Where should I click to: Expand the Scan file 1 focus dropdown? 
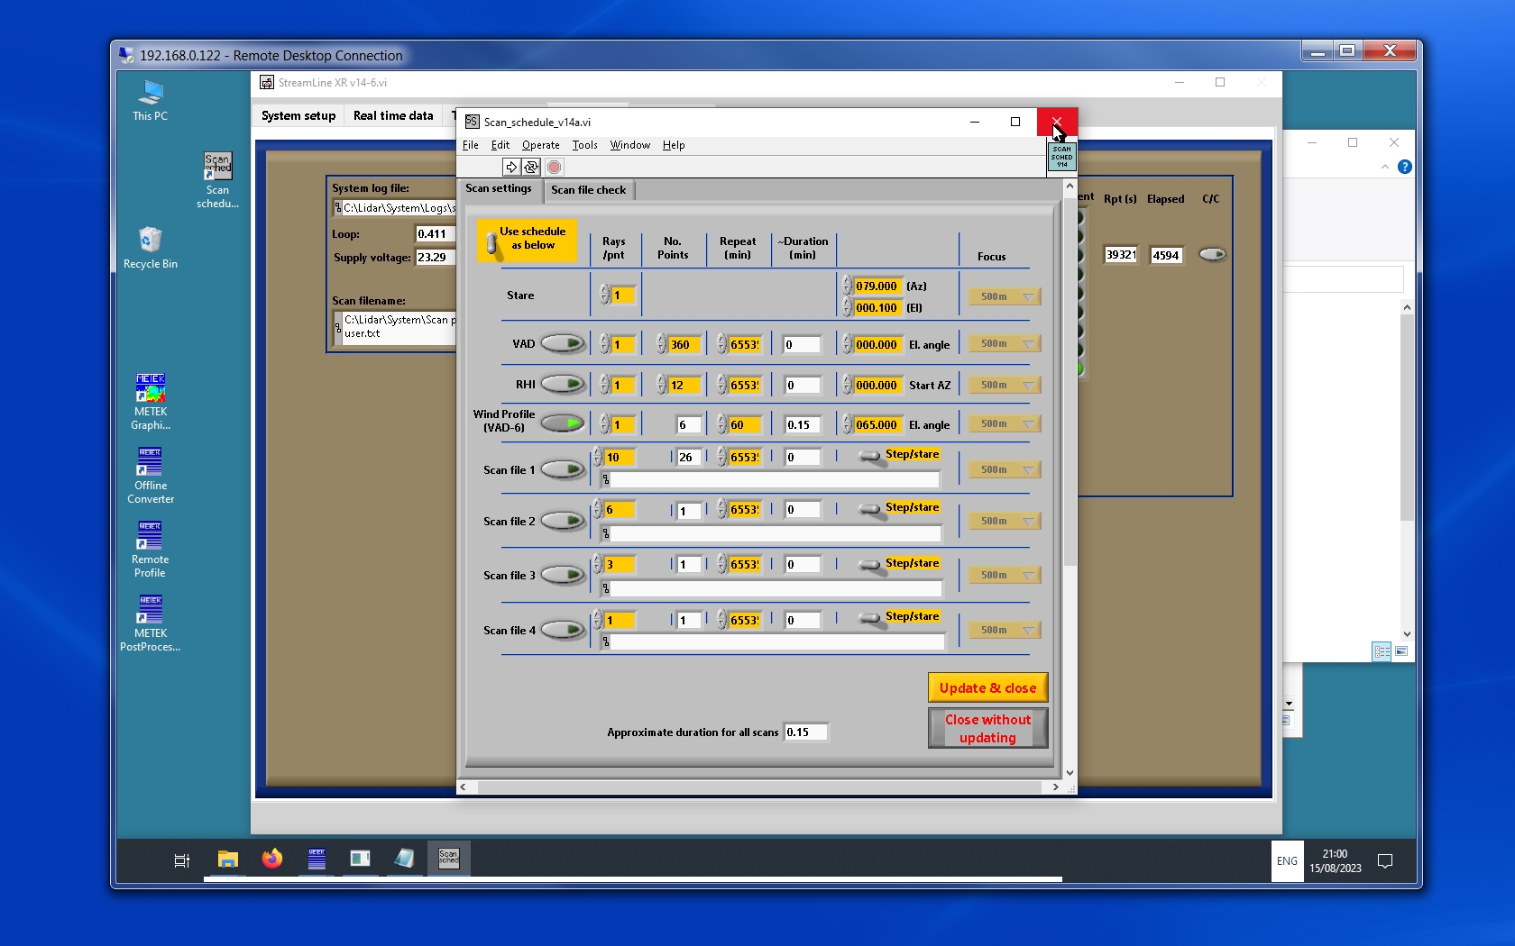coord(1005,469)
